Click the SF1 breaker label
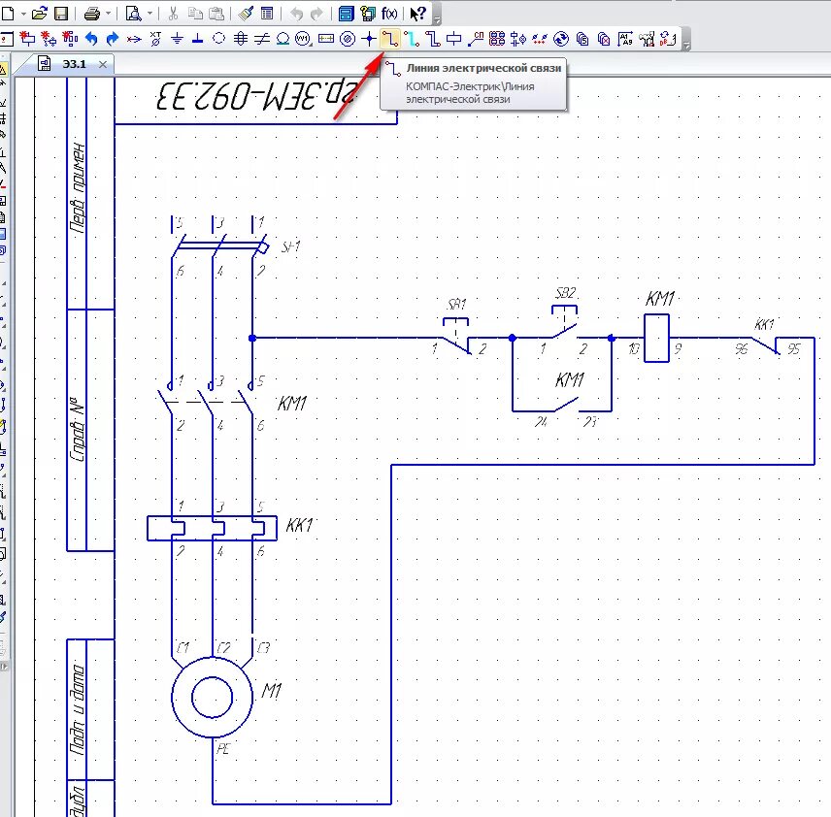 290,246
